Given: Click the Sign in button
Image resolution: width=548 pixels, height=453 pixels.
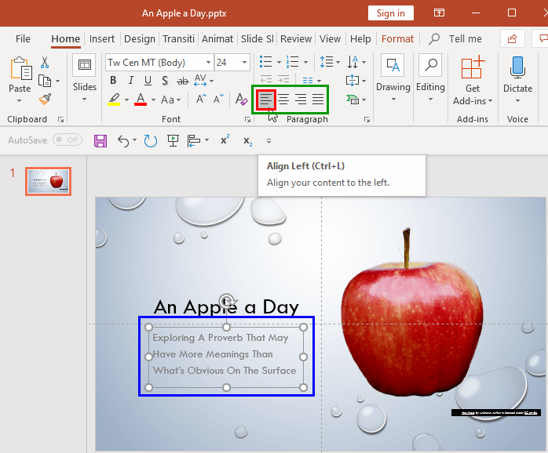Looking at the screenshot, I should tap(390, 13).
